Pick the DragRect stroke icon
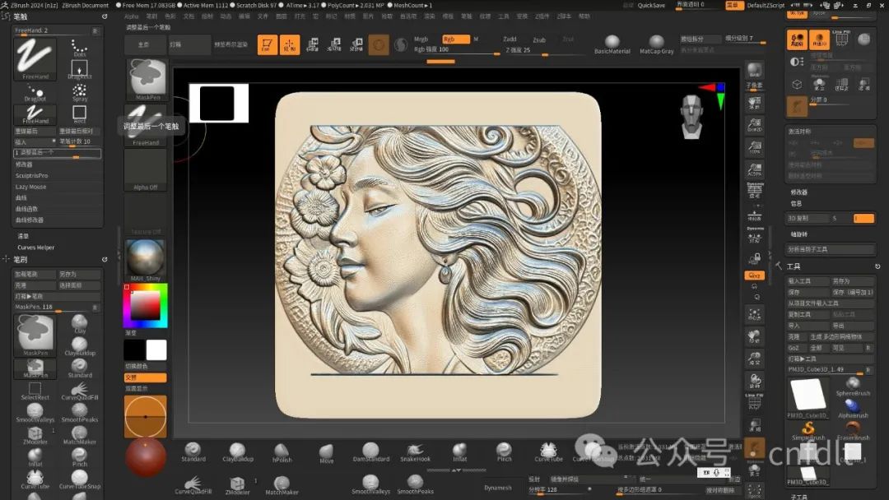This screenshot has width=889, height=500. (79, 69)
